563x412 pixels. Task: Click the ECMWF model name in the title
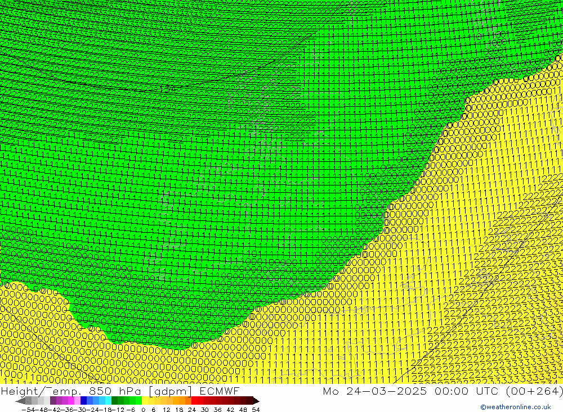point(219,391)
